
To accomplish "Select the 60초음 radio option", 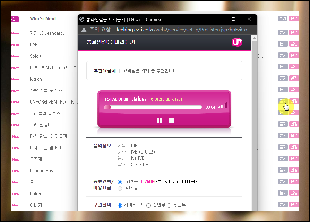I will (x=120, y=182).
